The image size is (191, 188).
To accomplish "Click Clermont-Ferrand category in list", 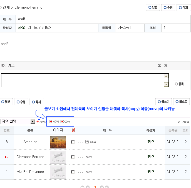I will pyautogui.click(x=30, y=157).
